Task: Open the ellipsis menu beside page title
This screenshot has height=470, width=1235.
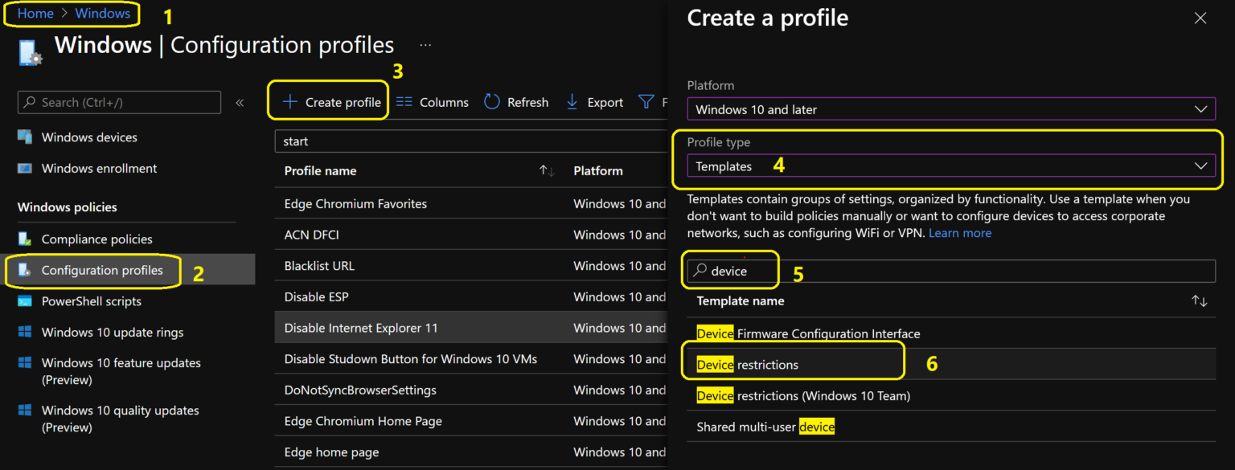Action: (x=425, y=45)
